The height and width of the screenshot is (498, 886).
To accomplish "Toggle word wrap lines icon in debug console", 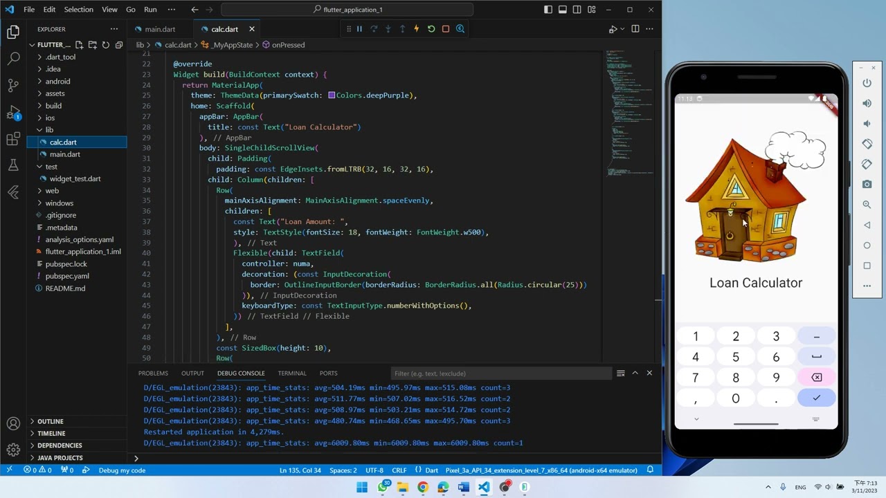I will [621, 373].
